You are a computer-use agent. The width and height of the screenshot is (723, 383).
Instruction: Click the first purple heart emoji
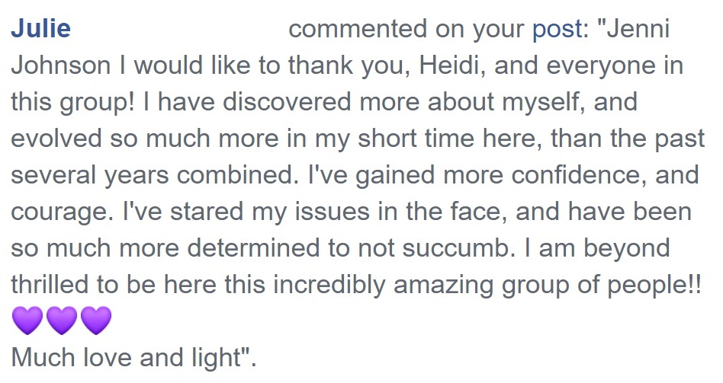coord(27,320)
